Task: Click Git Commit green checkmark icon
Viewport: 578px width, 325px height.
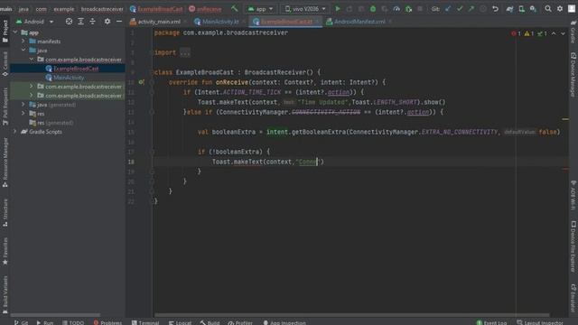Action: click(460, 8)
